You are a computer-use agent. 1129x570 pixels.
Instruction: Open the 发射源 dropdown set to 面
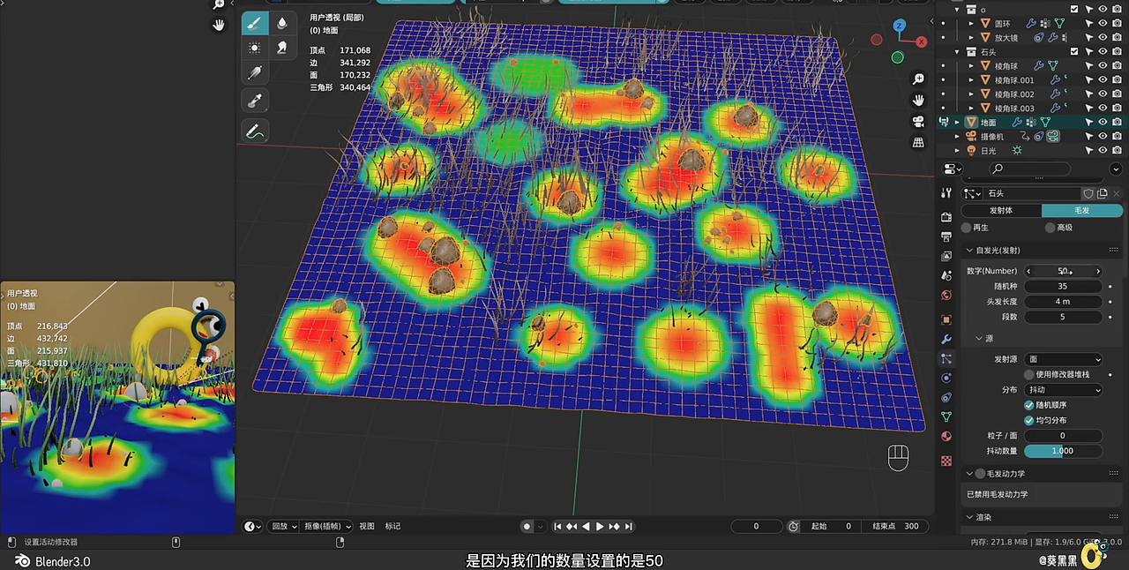pos(1063,359)
